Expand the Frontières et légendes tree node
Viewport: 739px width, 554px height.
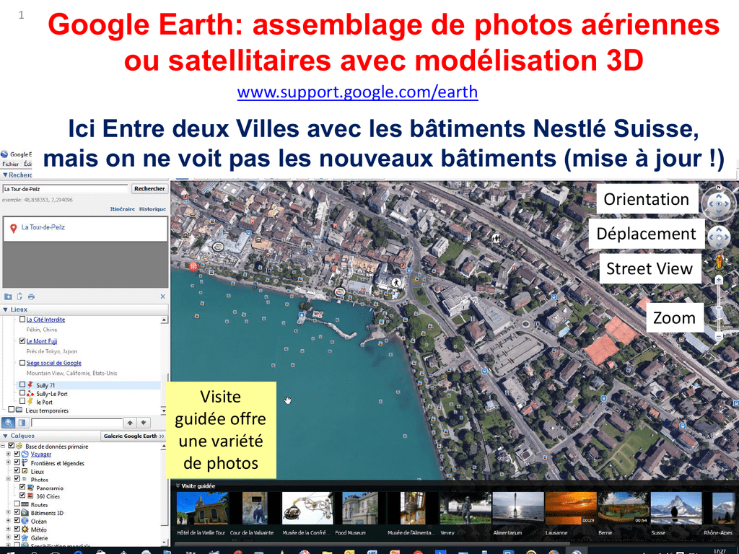click(x=8, y=462)
